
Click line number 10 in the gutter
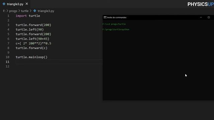(7, 57)
